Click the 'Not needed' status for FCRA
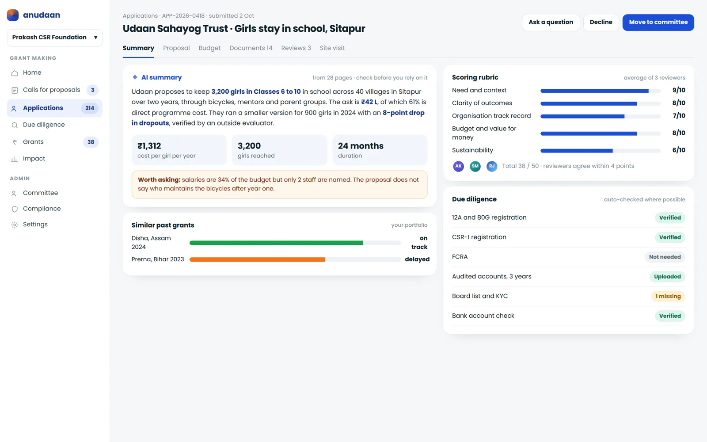707x442 pixels. (665, 257)
